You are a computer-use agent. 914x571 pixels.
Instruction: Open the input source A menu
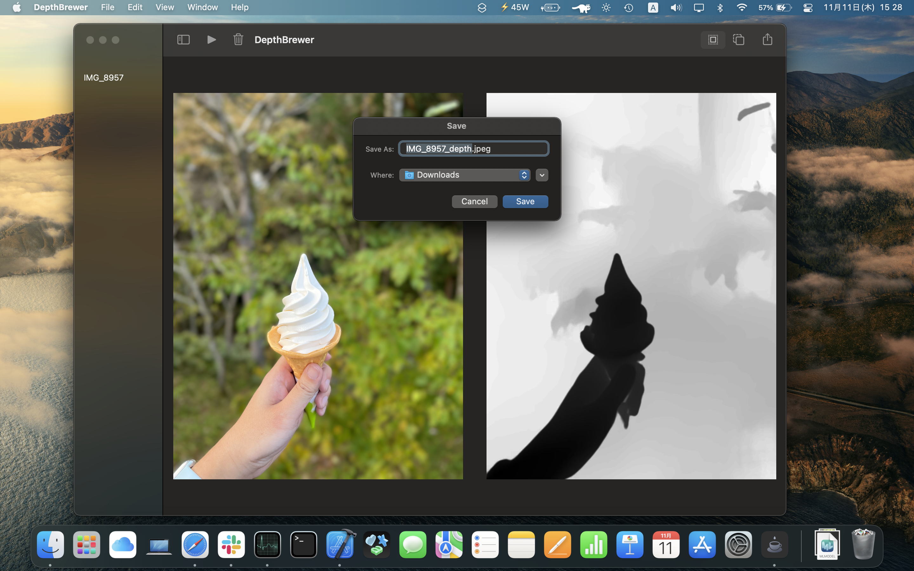click(x=652, y=8)
